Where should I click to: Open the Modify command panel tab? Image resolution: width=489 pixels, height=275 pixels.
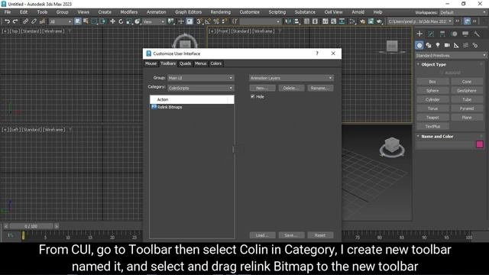coord(431,34)
